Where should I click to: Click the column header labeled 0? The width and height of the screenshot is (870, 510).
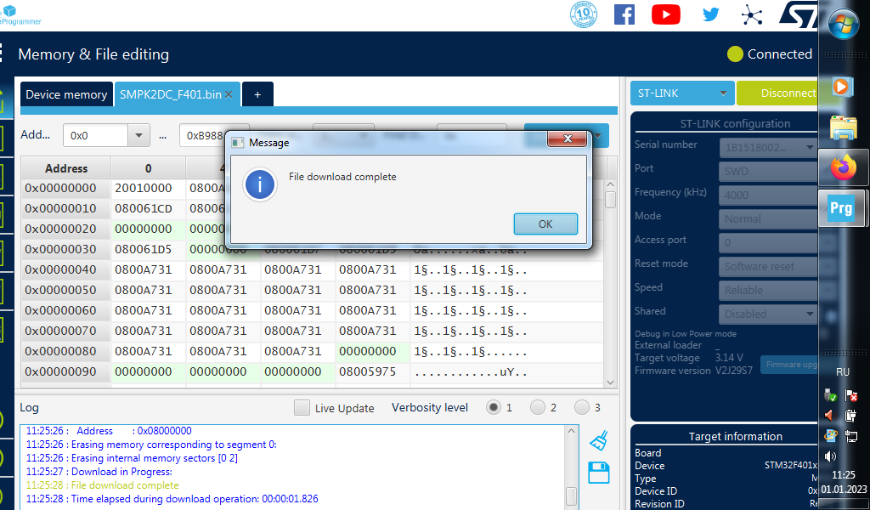tap(148, 168)
